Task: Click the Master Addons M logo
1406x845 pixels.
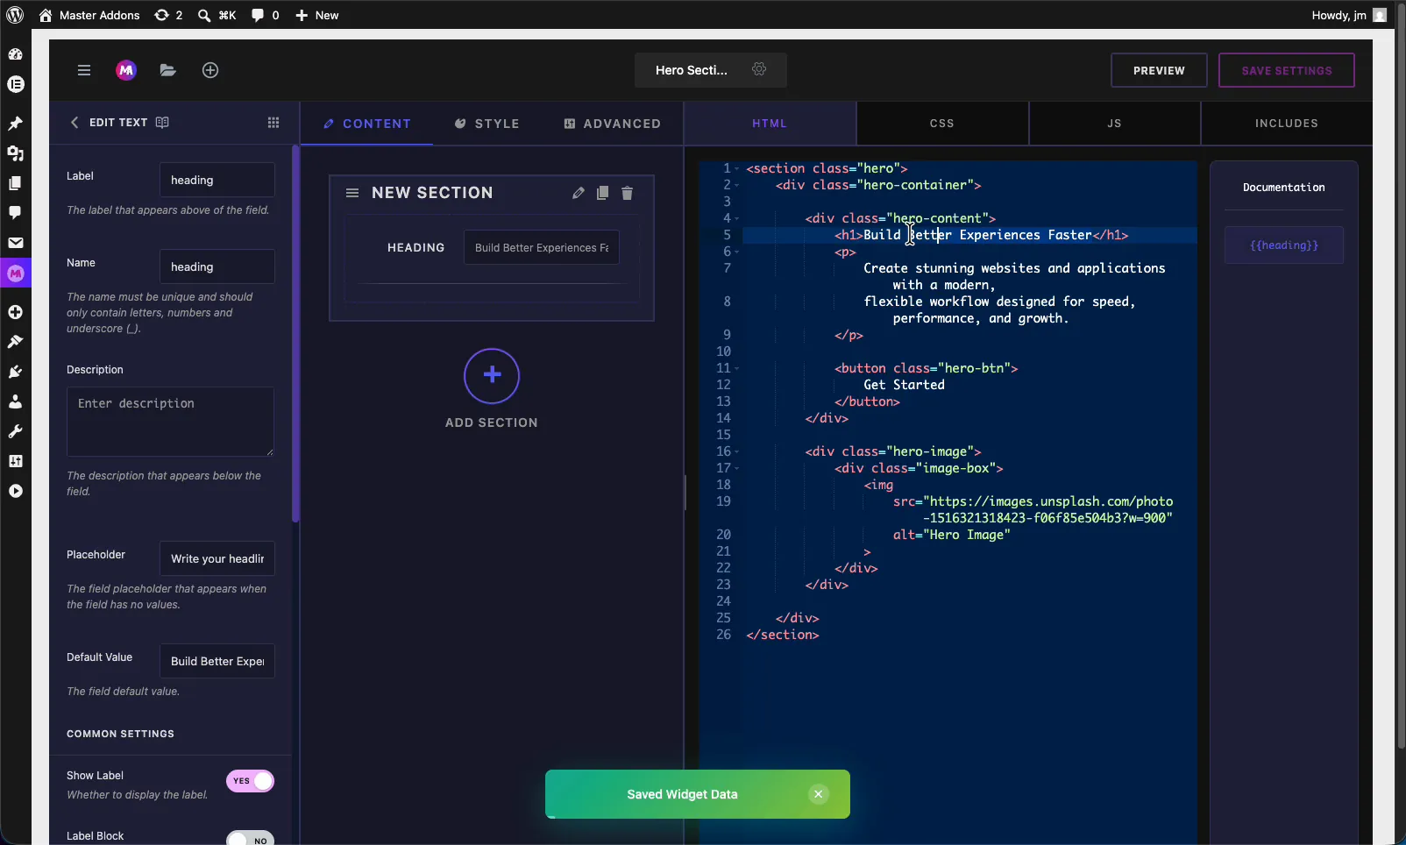Action: click(x=126, y=70)
